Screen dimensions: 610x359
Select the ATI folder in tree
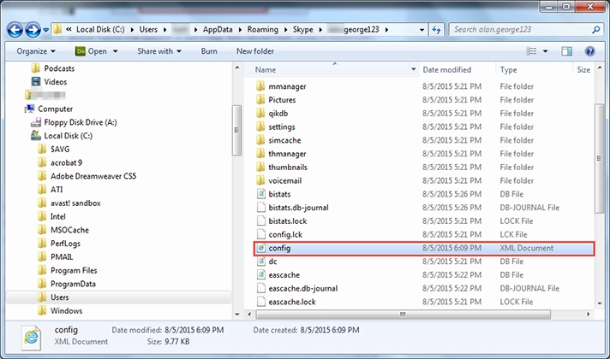pyautogui.click(x=57, y=190)
